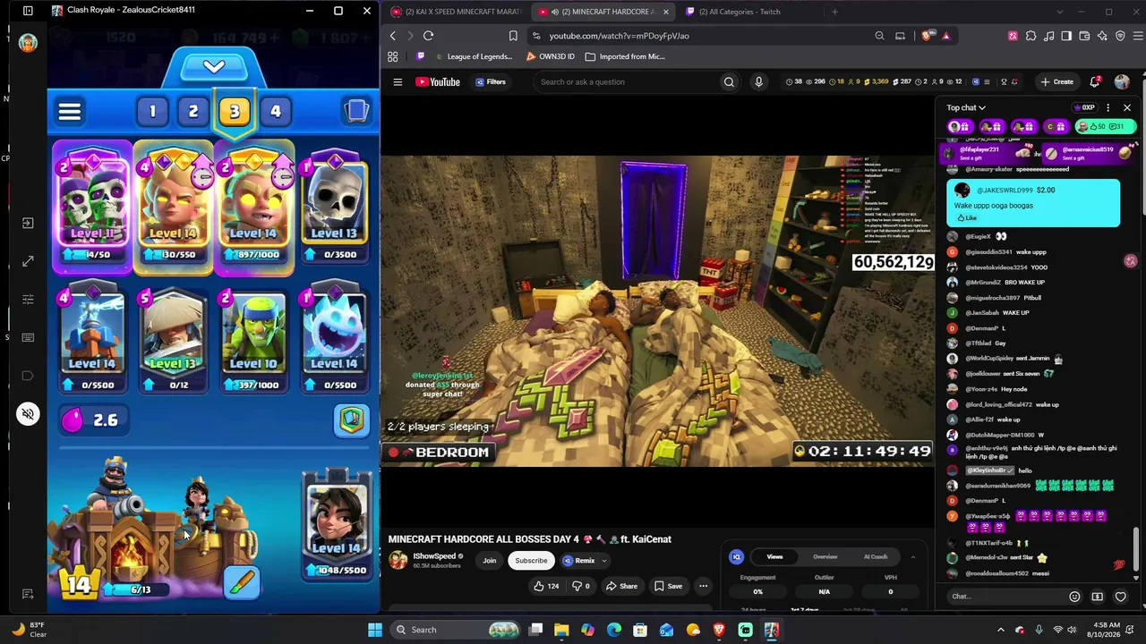
Task: Click the player avatar in emulator sidebar
Action: [x=28, y=43]
